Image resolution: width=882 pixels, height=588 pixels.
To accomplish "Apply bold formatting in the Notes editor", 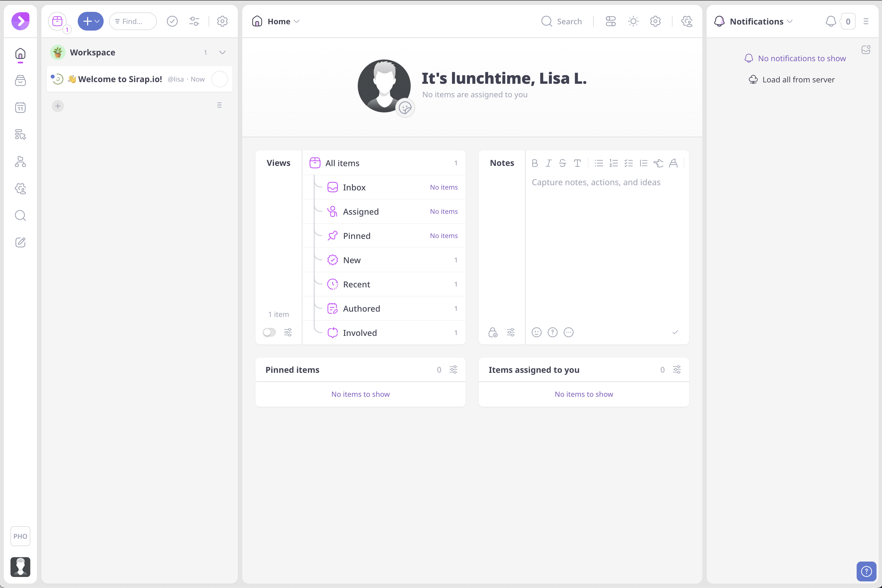I will [535, 163].
